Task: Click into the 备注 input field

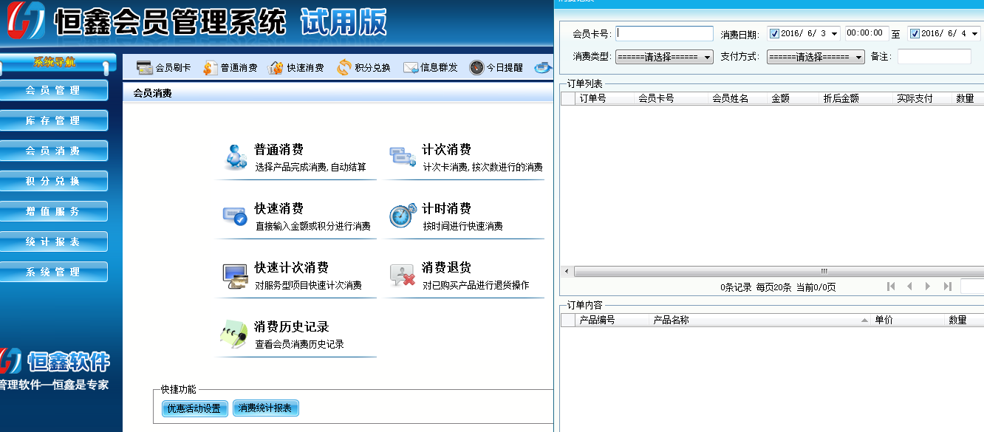Action: coord(935,57)
